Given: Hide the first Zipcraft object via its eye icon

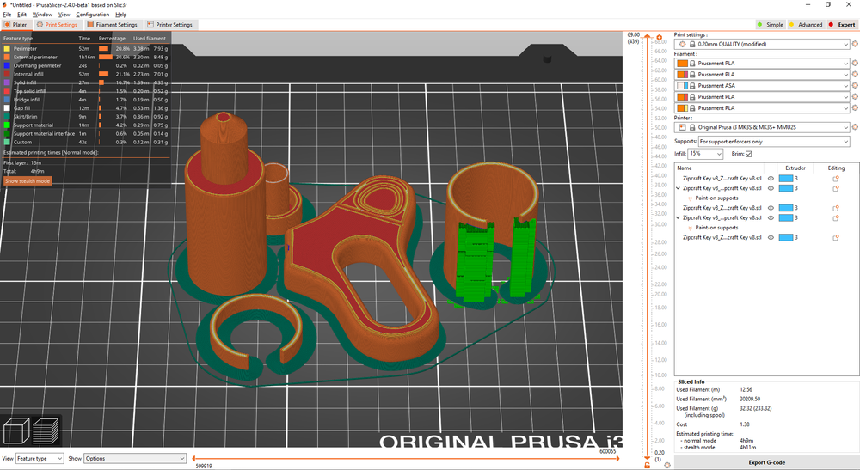Looking at the screenshot, I should [771, 179].
